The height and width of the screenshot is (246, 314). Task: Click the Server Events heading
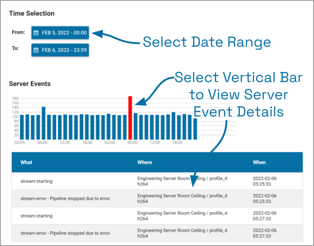pyautogui.click(x=30, y=84)
